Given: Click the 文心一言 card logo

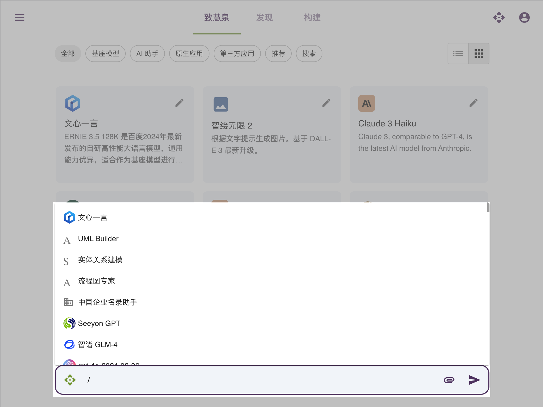Looking at the screenshot, I should [73, 103].
